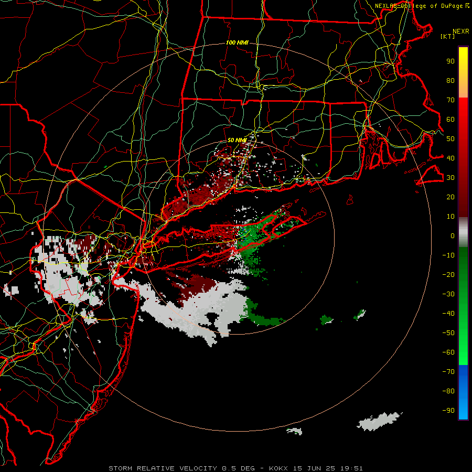Select the positive 40 scale value
This screenshot has width=472, height=472.
(450, 158)
